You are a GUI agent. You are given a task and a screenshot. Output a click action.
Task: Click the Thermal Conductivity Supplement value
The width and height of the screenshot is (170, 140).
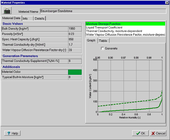point(75,61)
